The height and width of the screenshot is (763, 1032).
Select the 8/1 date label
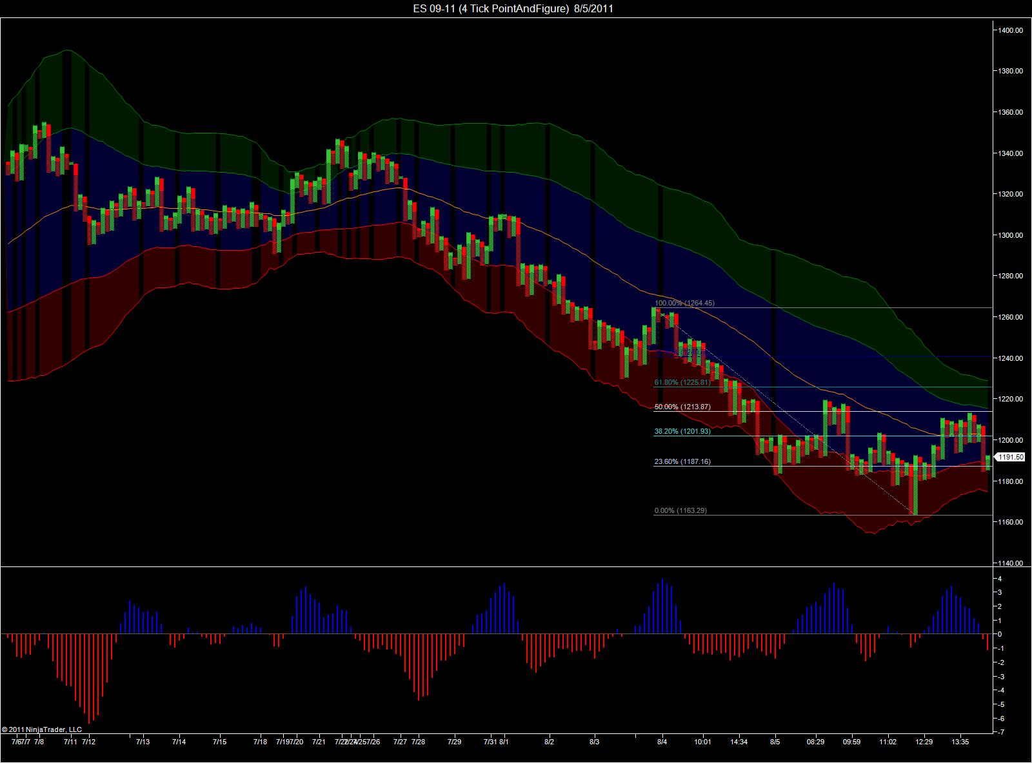tap(504, 742)
